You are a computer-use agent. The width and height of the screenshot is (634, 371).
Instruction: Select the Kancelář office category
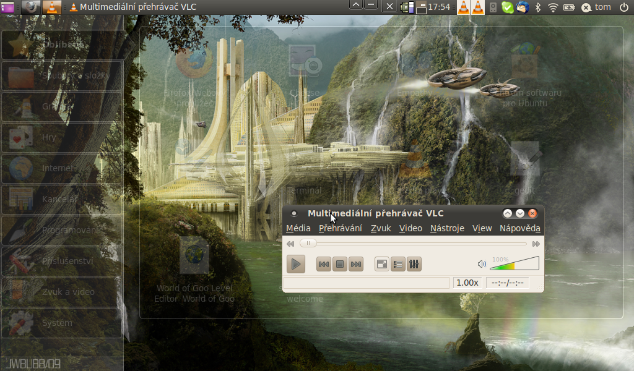(x=61, y=199)
